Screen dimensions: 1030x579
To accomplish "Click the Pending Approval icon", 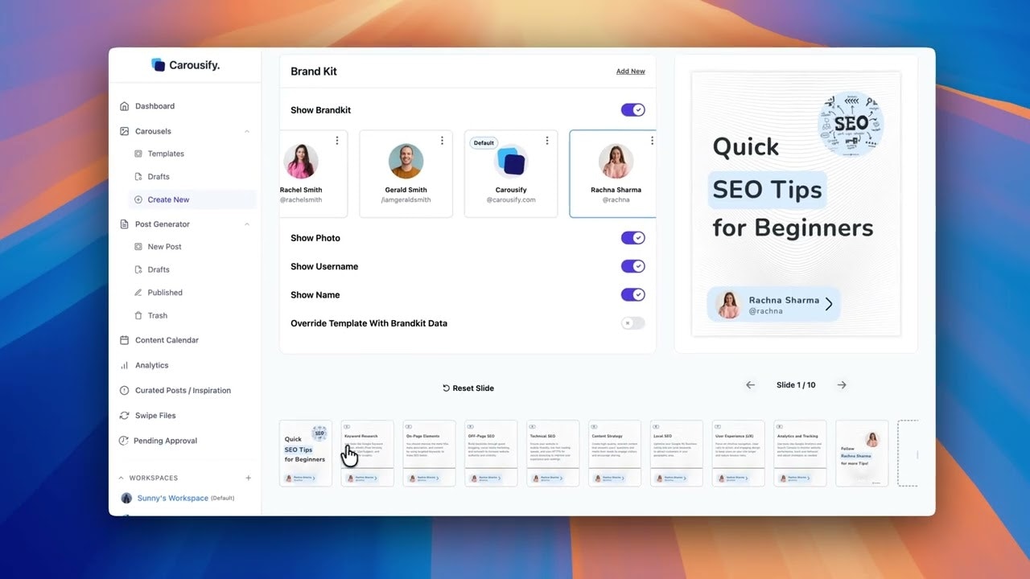I will 124,441.
